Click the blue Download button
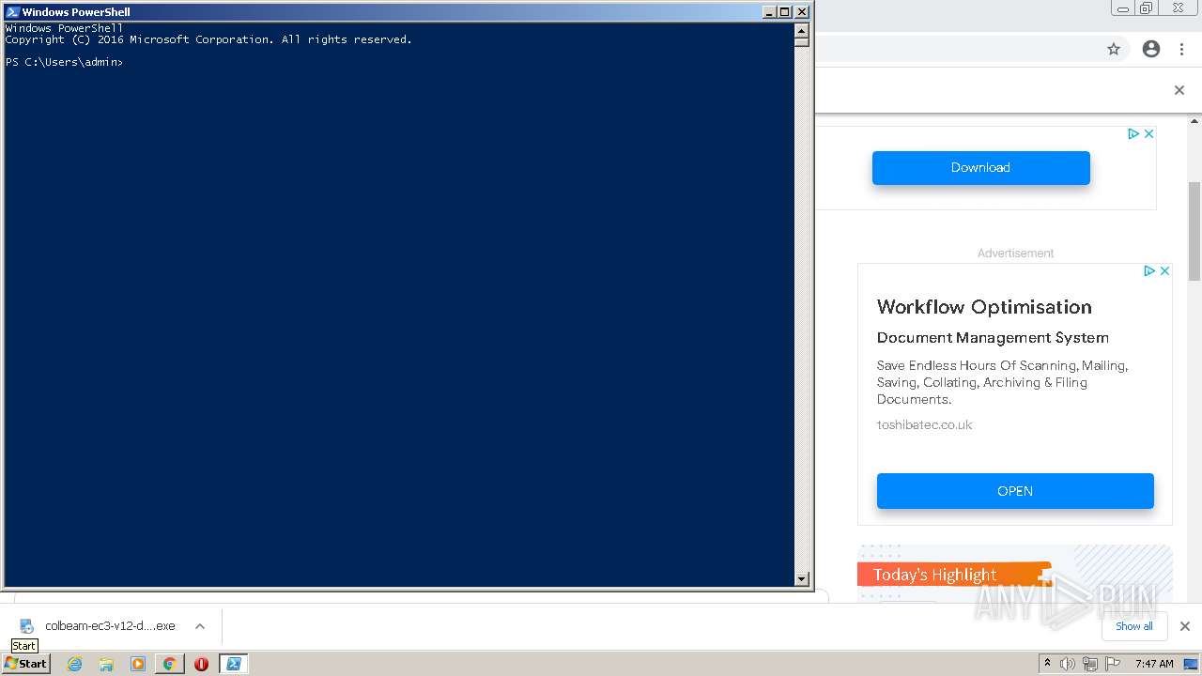This screenshot has height=676, width=1202. [980, 167]
